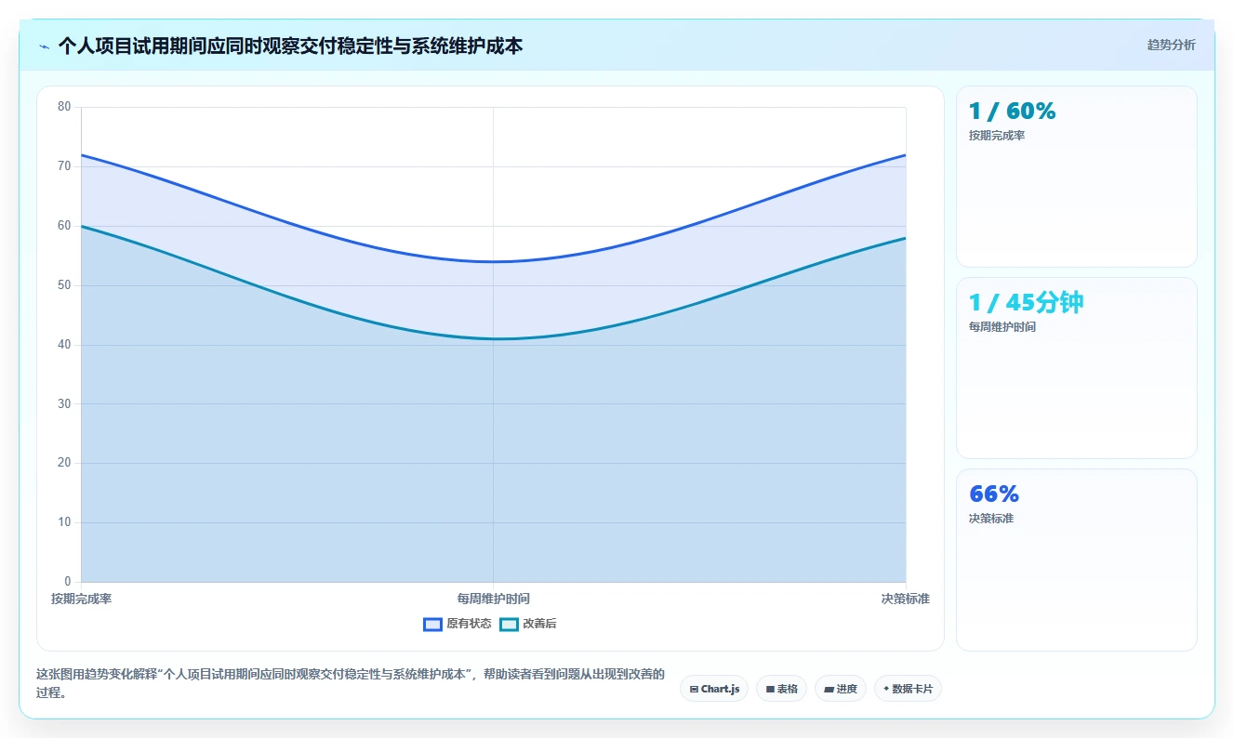Click the 趋势分析 label in header

point(1171,45)
